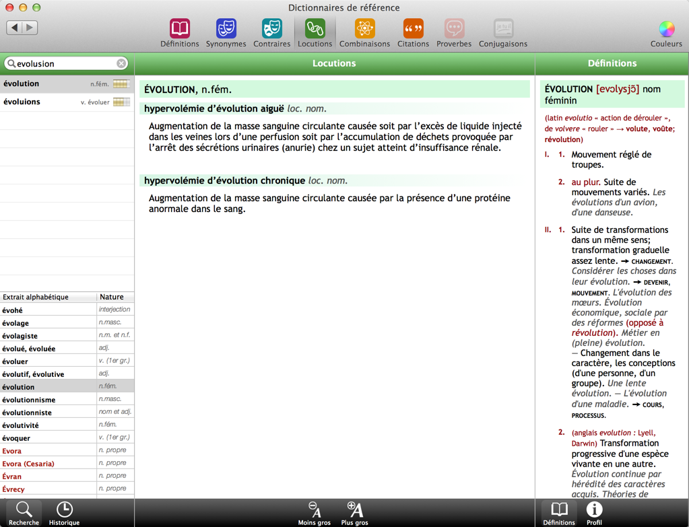689x527 pixels.
Task: Choose évolagiste in the alphabetical list
Action: (67, 336)
